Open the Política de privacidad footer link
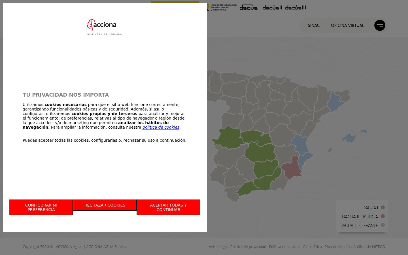 [x=248, y=247]
